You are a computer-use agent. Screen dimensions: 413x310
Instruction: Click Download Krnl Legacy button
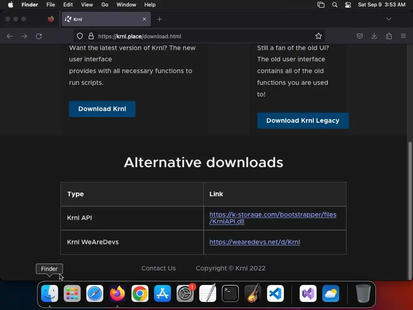(x=303, y=120)
